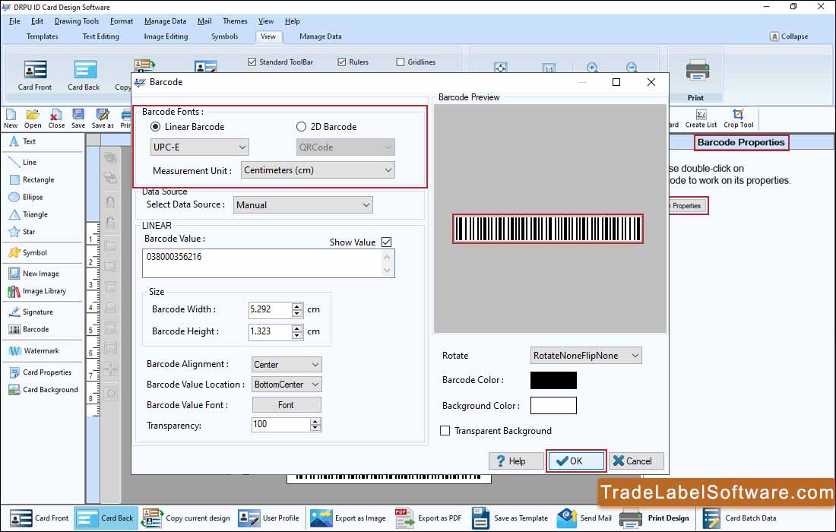Click the Barcode Value text field

pos(268,263)
